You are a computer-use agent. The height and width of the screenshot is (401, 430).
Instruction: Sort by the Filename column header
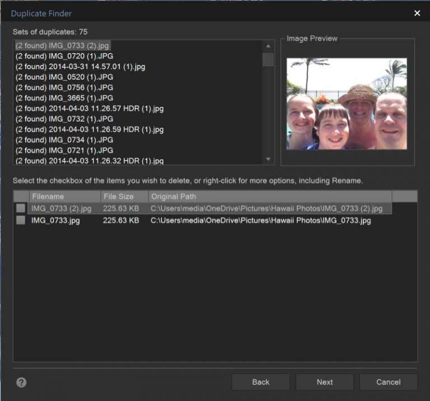point(65,197)
